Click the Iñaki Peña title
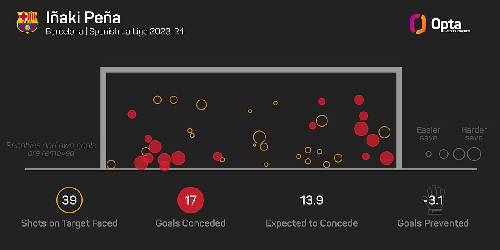Screen dimensions: 500x250 tap(83, 18)
